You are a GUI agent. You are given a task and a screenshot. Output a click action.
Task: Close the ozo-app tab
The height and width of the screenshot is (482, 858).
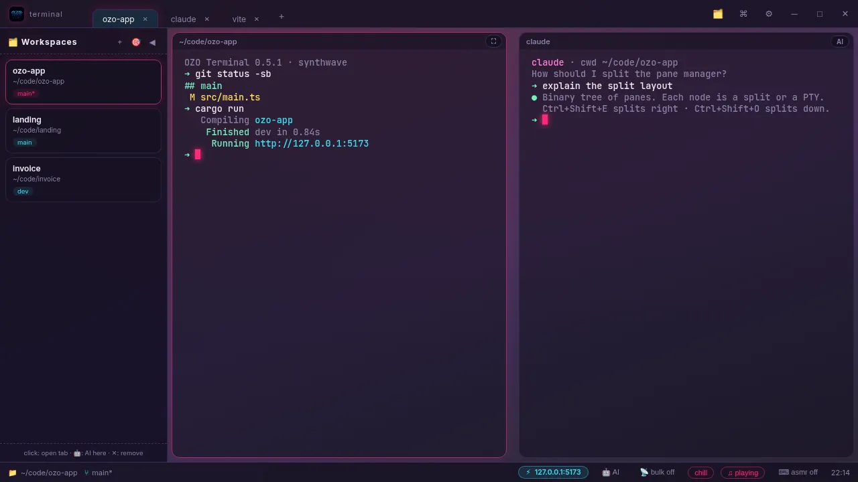pos(145,19)
